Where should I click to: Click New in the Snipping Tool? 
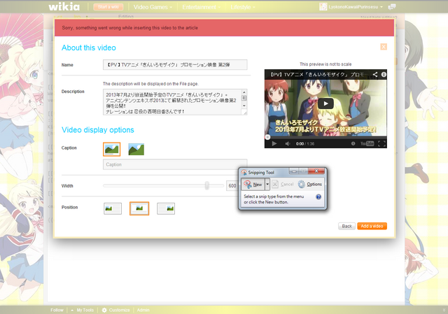pyautogui.click(x=253, y=185)
